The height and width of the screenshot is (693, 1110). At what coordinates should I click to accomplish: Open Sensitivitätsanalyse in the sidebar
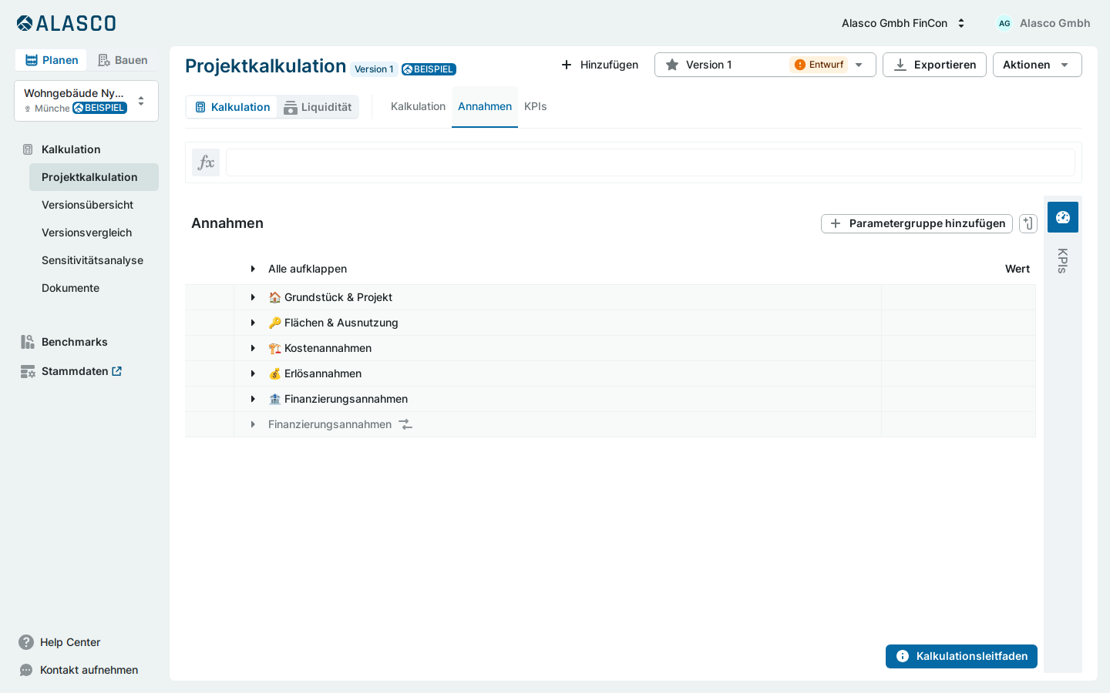point(92,260)
